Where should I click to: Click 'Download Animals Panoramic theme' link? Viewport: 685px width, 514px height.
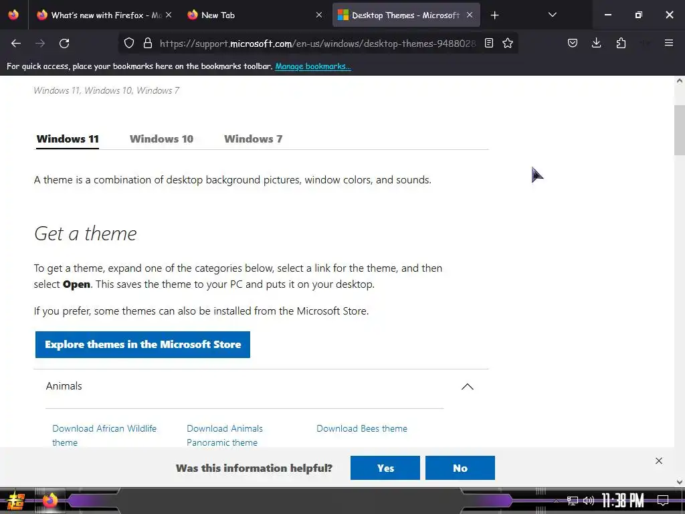click(225, 435)
